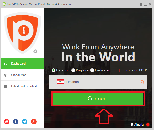Click the 'Work From Anywhere' headline
154x130 pixels.
click(98, 47)
